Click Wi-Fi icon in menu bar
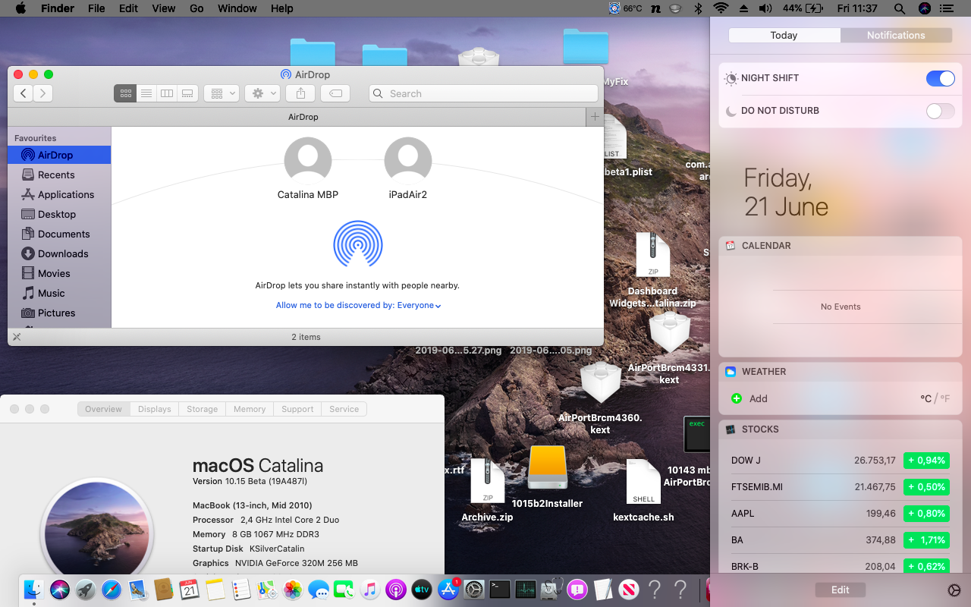 click(721, 8)
